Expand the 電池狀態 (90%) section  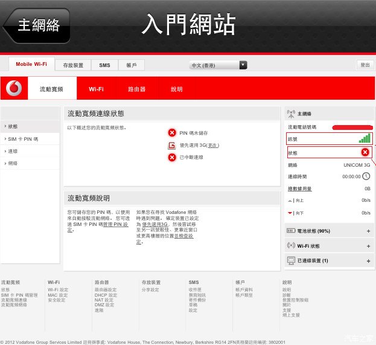368,231
